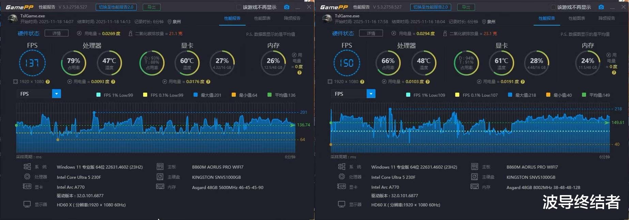This screenshot has width=629, height=220.
Task: Open the 详情 details button in left window
Action: tap(57, 33)
